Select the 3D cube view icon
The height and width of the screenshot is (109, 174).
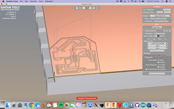[84, 8]
